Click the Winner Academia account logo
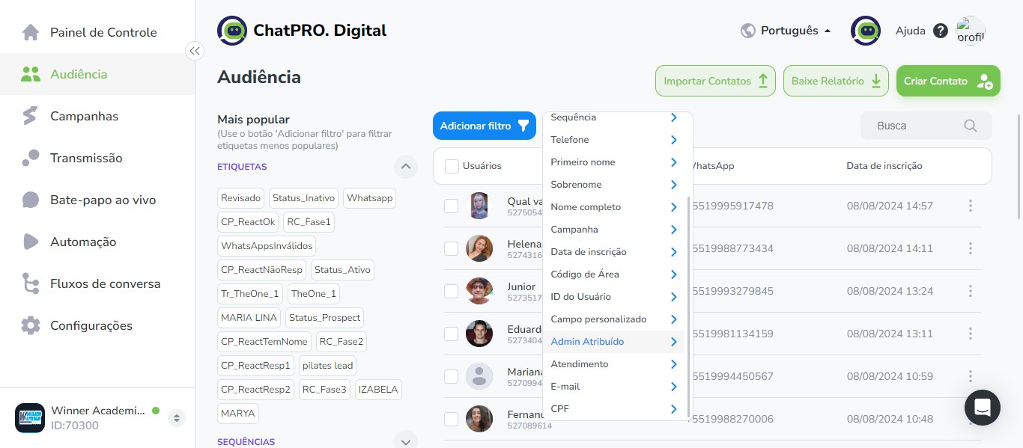This screenshot has height=448, width=1023. pos(30,418)
